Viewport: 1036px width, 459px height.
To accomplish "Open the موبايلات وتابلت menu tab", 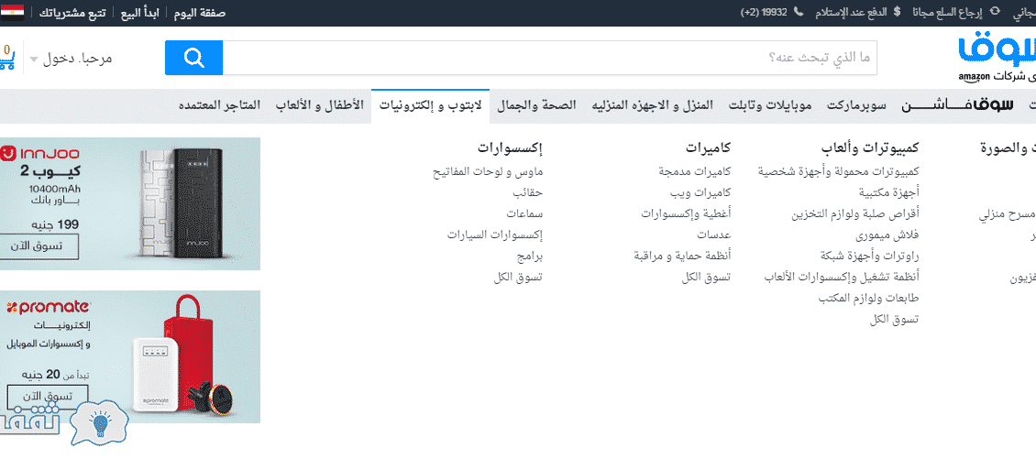I will tap(770, 105).
